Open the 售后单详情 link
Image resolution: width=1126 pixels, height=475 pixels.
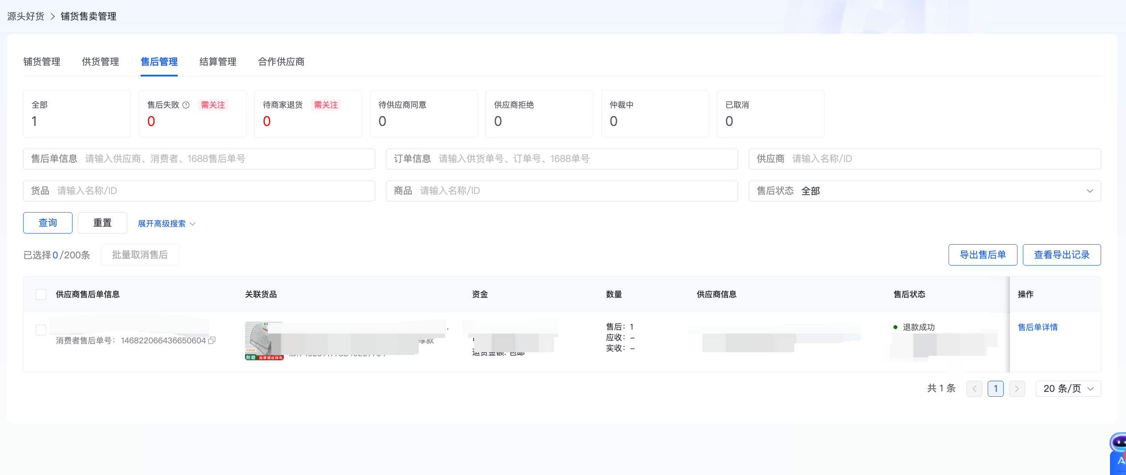(1038, 327)
